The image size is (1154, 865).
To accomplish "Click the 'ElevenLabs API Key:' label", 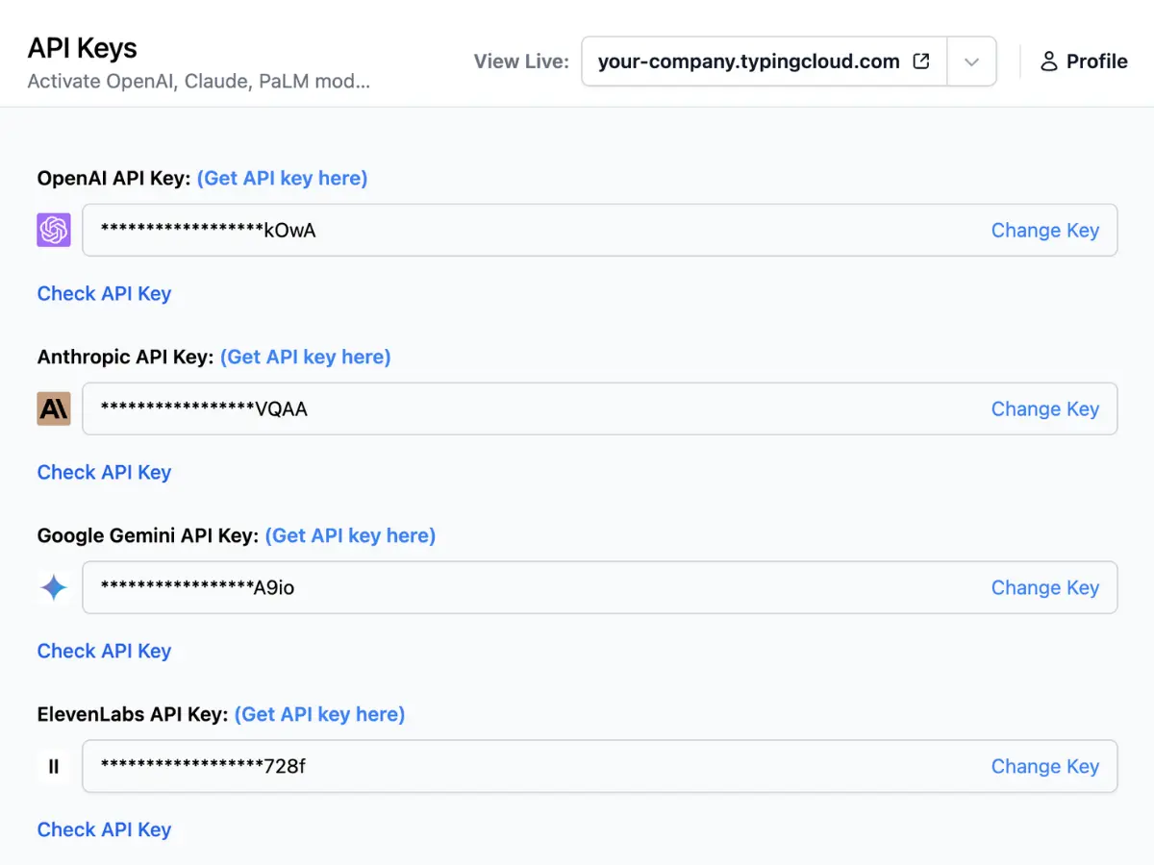I will (x=133, y=714).
